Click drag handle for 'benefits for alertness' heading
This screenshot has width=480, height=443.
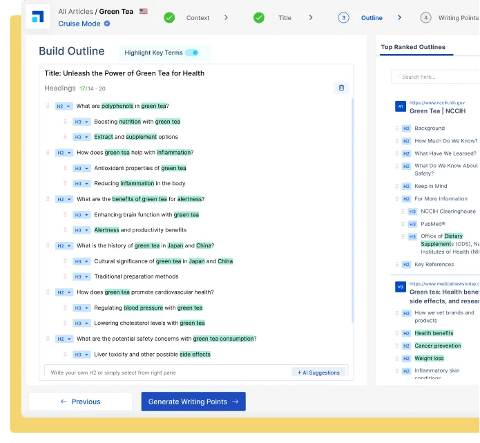[48, 199]
